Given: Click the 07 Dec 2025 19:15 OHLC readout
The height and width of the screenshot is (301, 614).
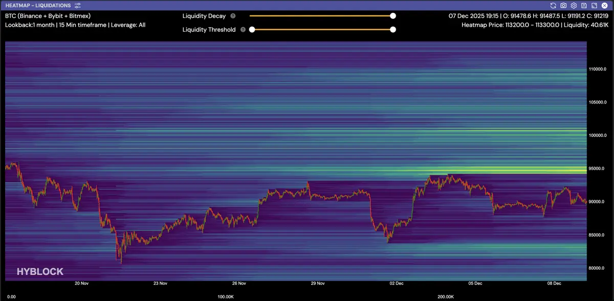Looking at the screenshot, I should coord(529,16).
